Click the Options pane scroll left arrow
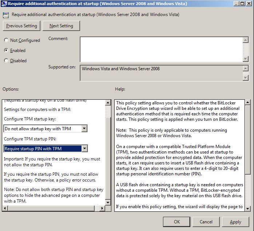This screenshot has height=231, width=254. click(5, 208)
